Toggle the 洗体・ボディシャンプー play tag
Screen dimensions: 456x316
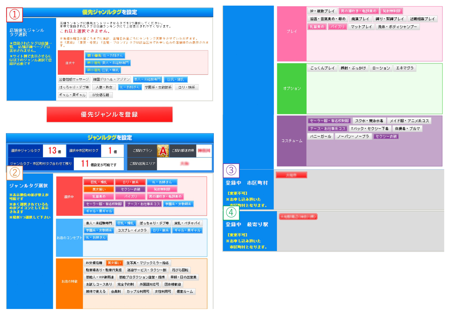(397, 27)
